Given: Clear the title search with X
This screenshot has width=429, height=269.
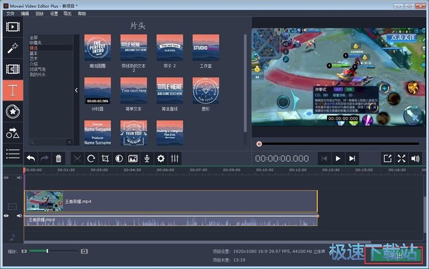Looking at the screenshot, I should pyautogui.click(x=69, y=142).
